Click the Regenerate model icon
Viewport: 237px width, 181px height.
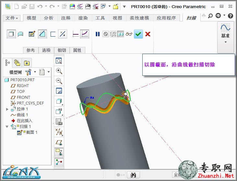point(64,6)
